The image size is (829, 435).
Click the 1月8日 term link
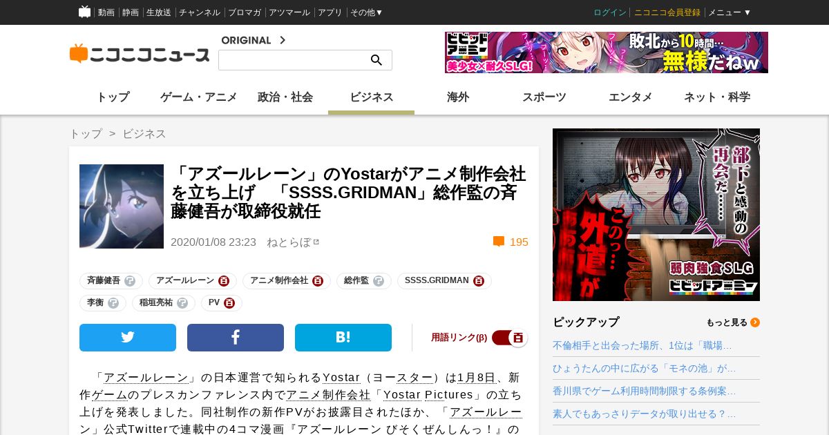coord(477,378)
